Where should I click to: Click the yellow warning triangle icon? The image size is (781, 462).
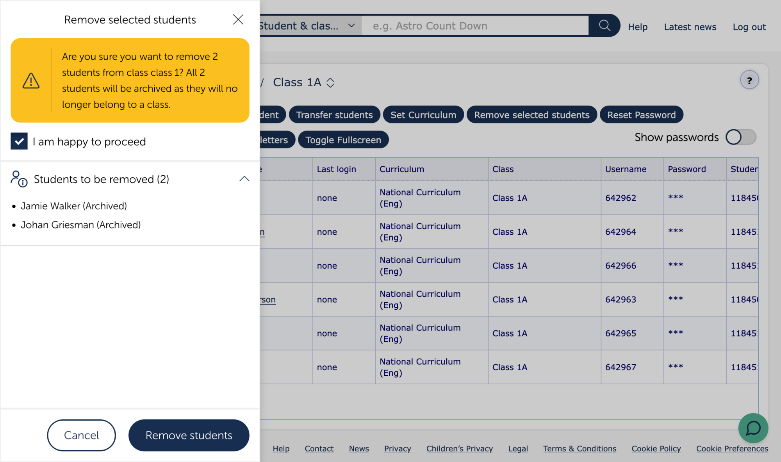click(x=31, y=81)
